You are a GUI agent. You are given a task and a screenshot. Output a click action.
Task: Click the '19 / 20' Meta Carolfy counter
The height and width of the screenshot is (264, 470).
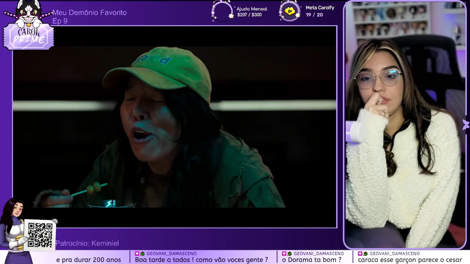(x=314, y=15)
